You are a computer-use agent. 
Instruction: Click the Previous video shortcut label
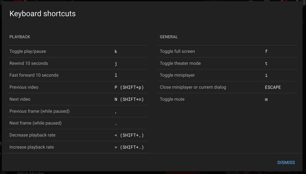24,87
